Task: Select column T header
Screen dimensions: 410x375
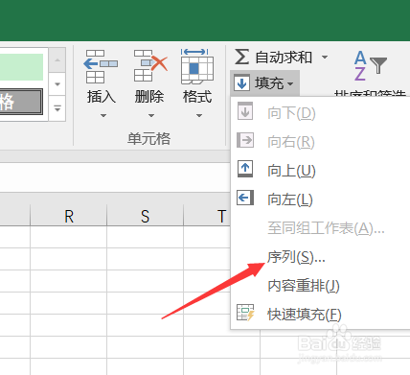Action: coord(208,216)
